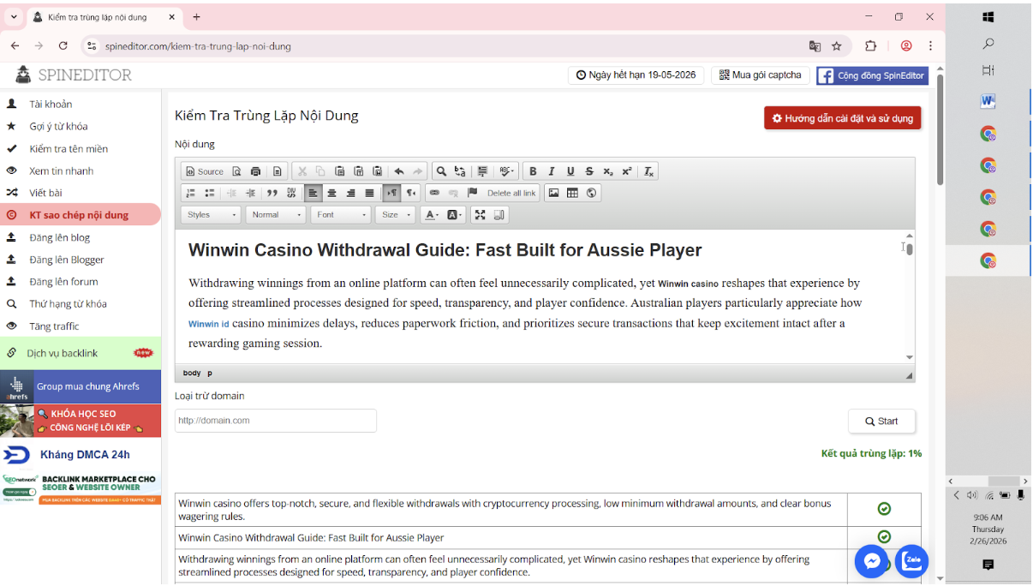Open the text color picker

433,215
